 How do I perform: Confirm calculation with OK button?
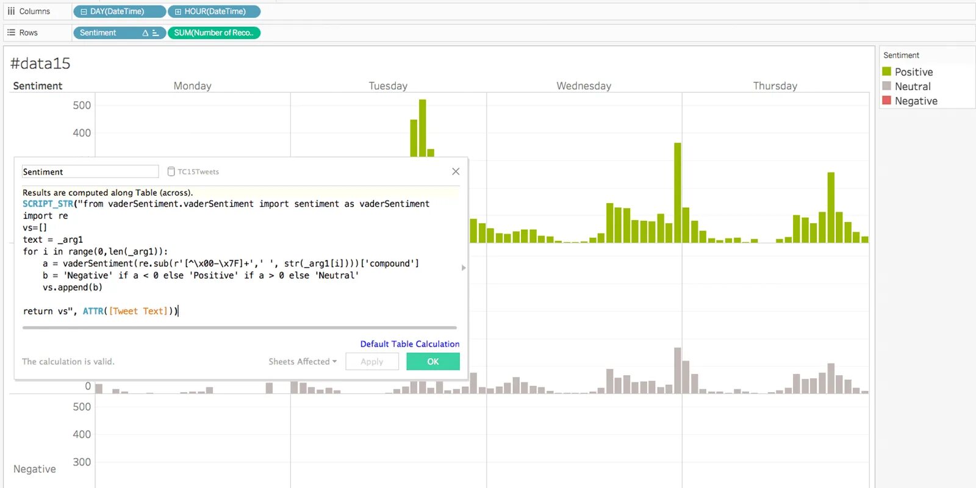tap(433, 362)
